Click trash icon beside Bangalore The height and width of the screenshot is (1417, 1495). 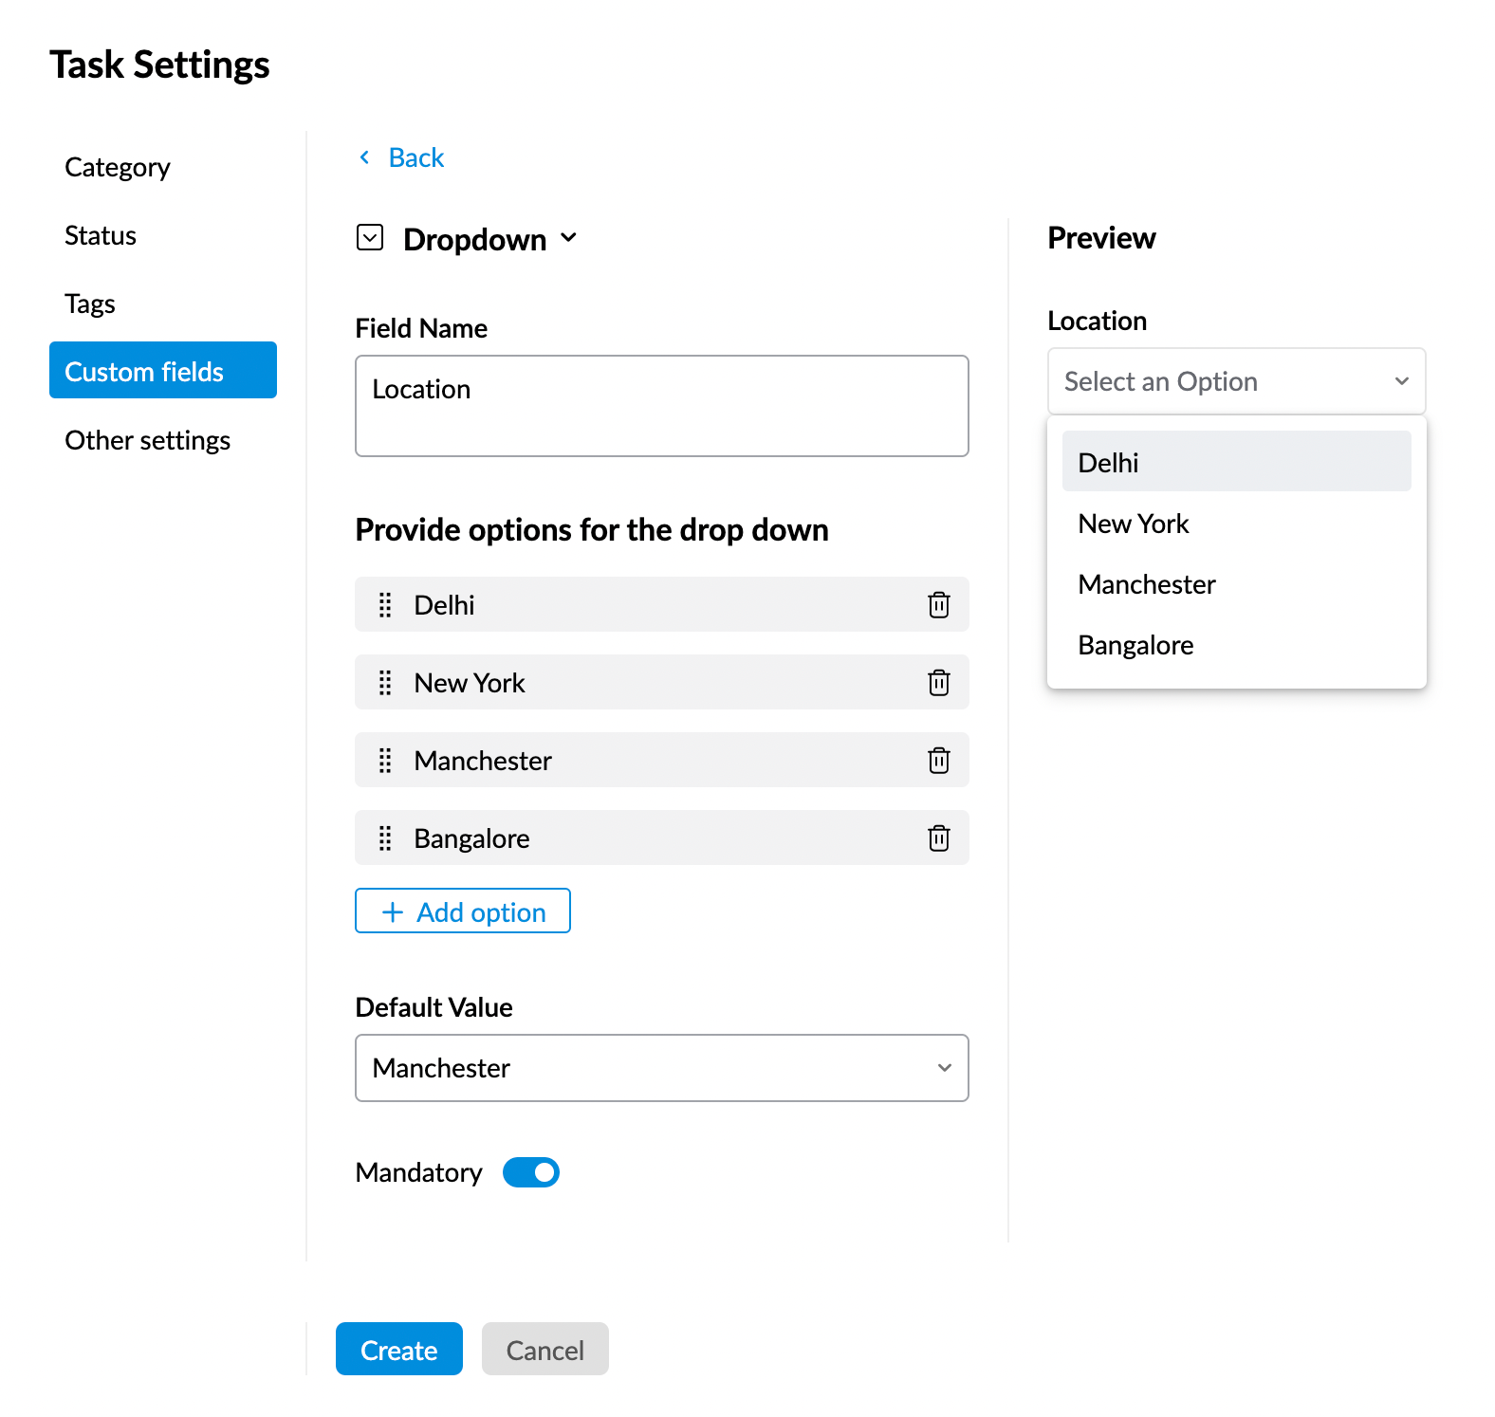pyautogui.click(x=938, y=838)
